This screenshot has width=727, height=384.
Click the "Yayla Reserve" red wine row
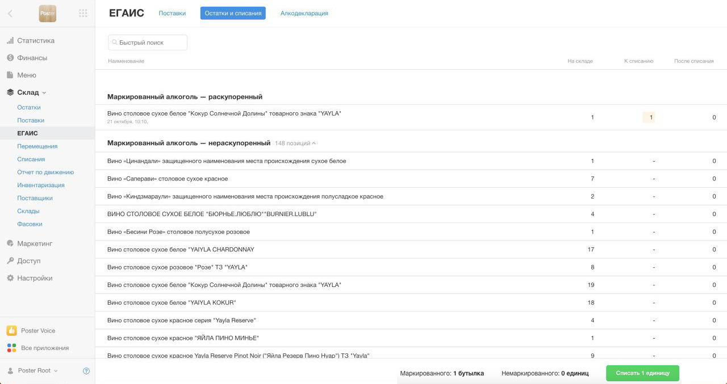tap(411, 320)
